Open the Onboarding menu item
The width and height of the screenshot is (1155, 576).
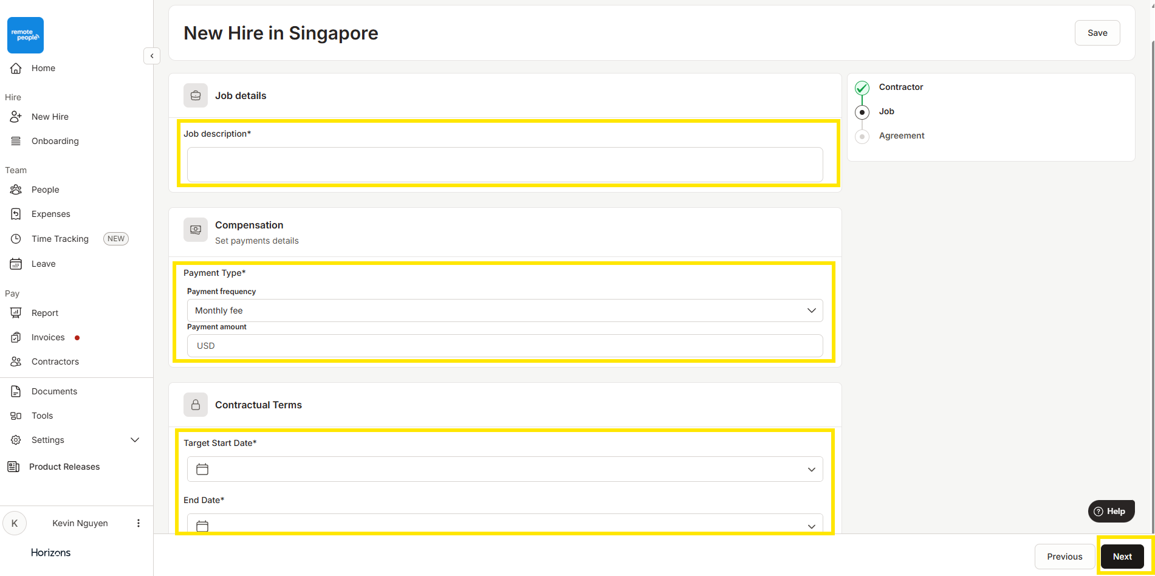coord(55,141)
